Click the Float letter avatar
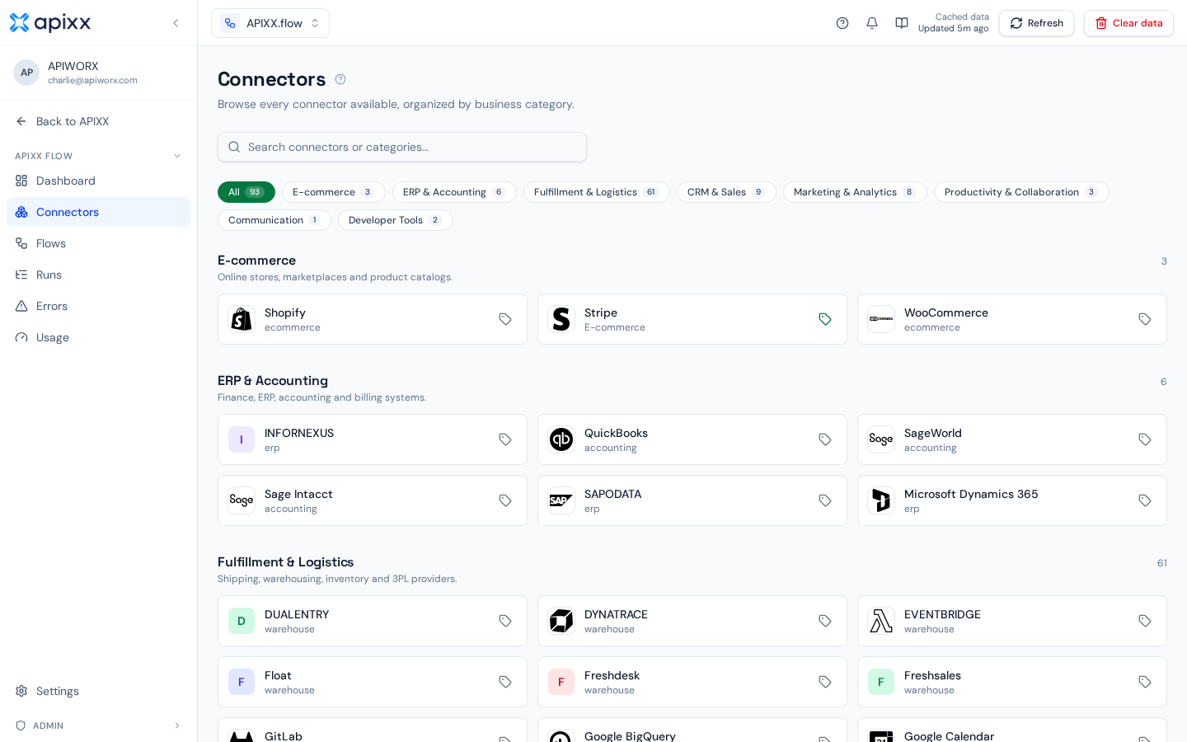 point(242,682)
